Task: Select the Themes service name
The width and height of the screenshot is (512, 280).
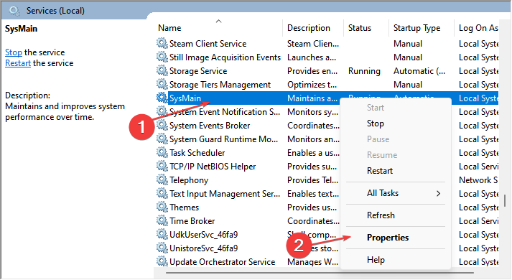Action: (x=184, y=207)
